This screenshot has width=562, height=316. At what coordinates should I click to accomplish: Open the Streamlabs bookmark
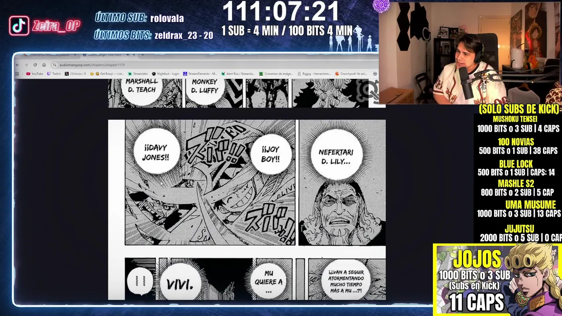pos(138,74)
